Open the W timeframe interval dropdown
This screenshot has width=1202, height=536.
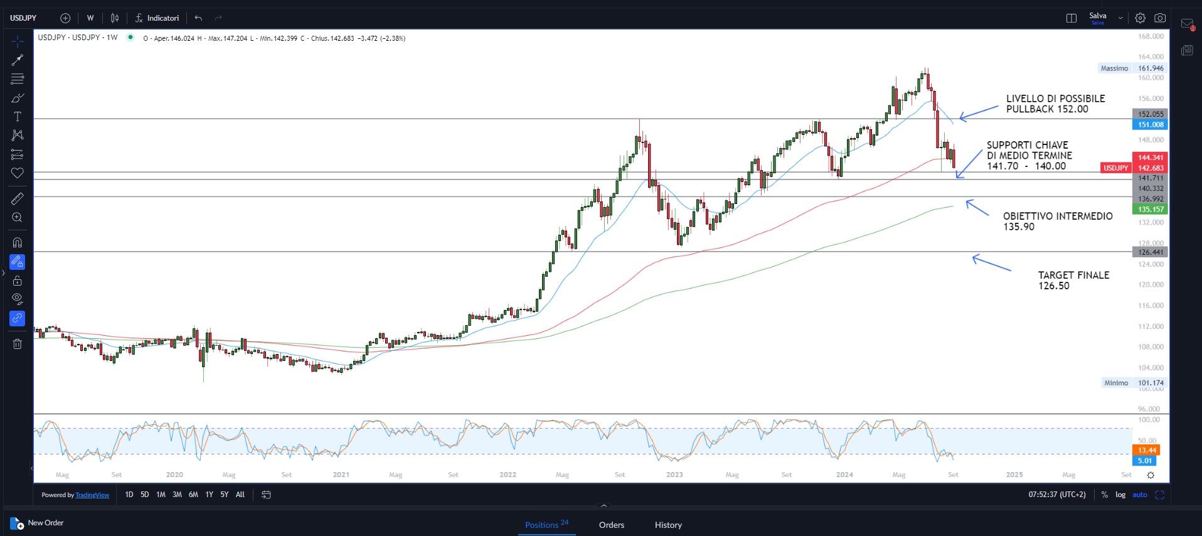point(90,18)
